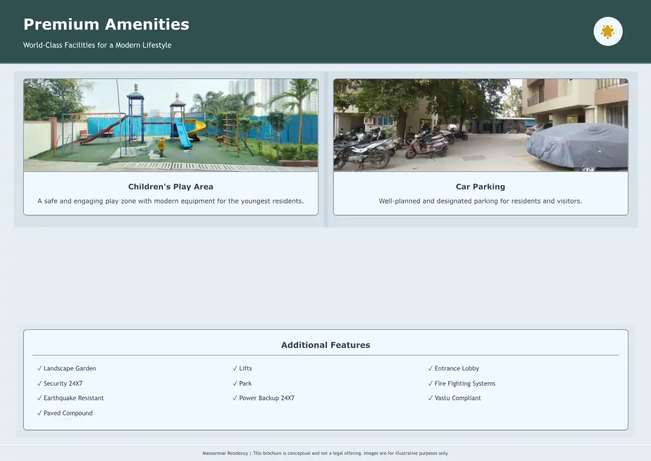This screenshot has width=651, height=461.
Task: Select the Entrance Lobby feature
Action: point(453,369)
